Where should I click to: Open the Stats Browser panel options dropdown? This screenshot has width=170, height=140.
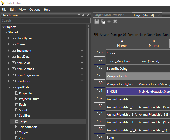point(79,15)
